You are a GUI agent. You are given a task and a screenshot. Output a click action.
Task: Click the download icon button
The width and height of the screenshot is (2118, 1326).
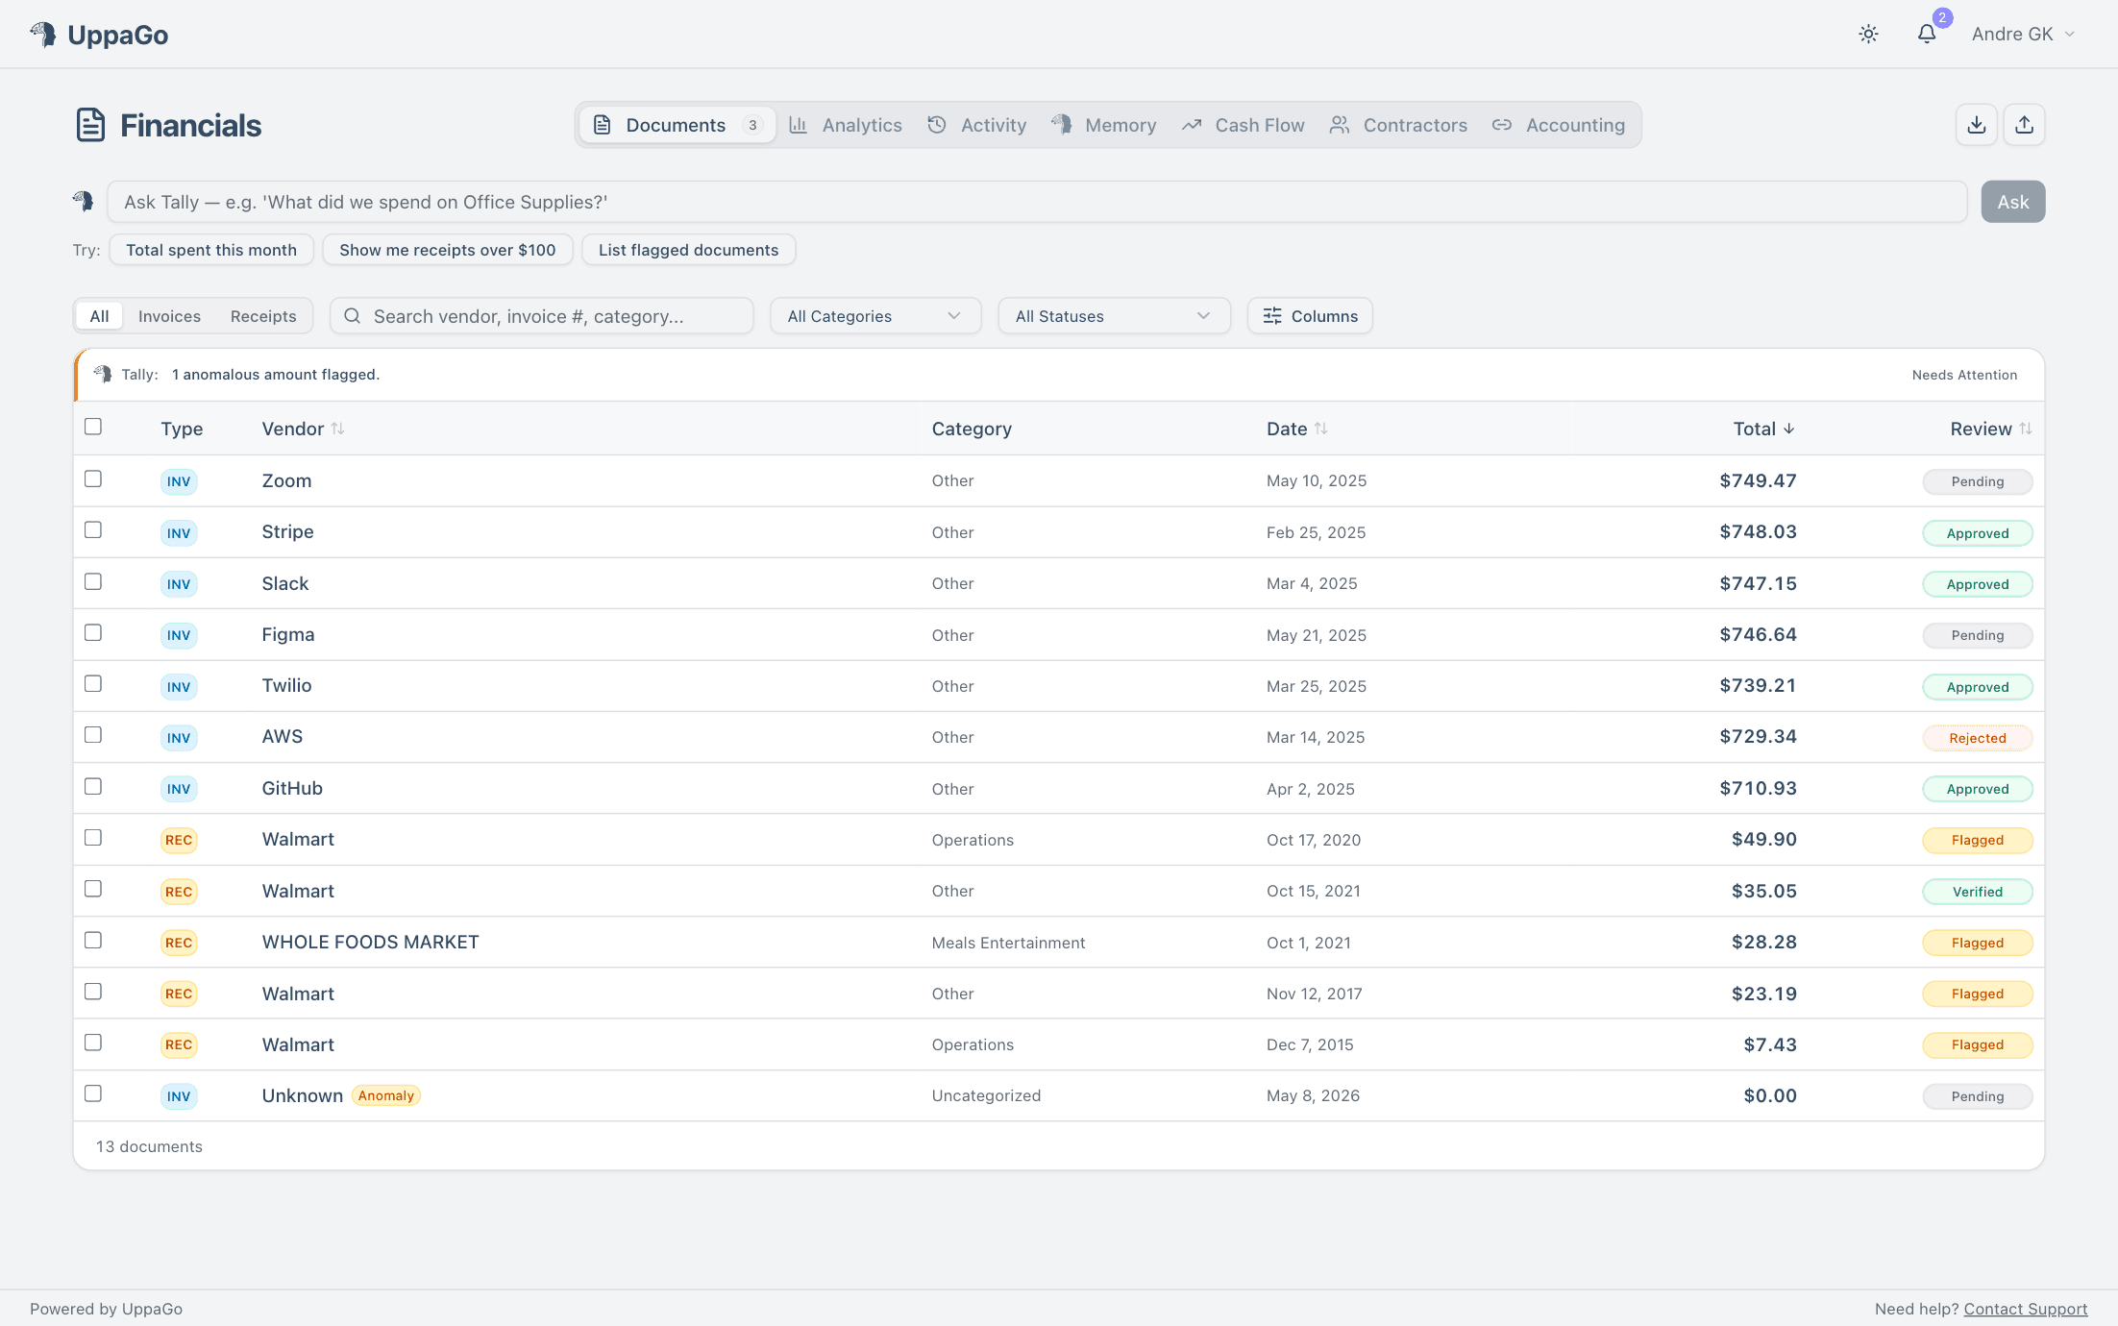1977,125
